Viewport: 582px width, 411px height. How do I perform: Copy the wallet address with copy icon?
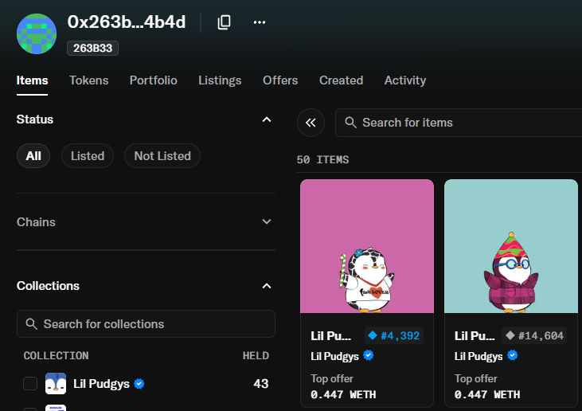(x=224, y=22)
